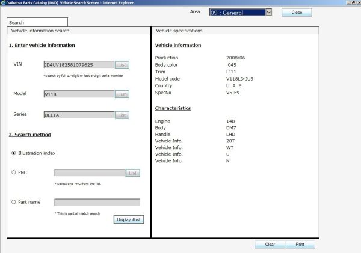Focus the Series input field containing DELTA
The width and height of the screenshot is (361, 253).
point(79,115)
